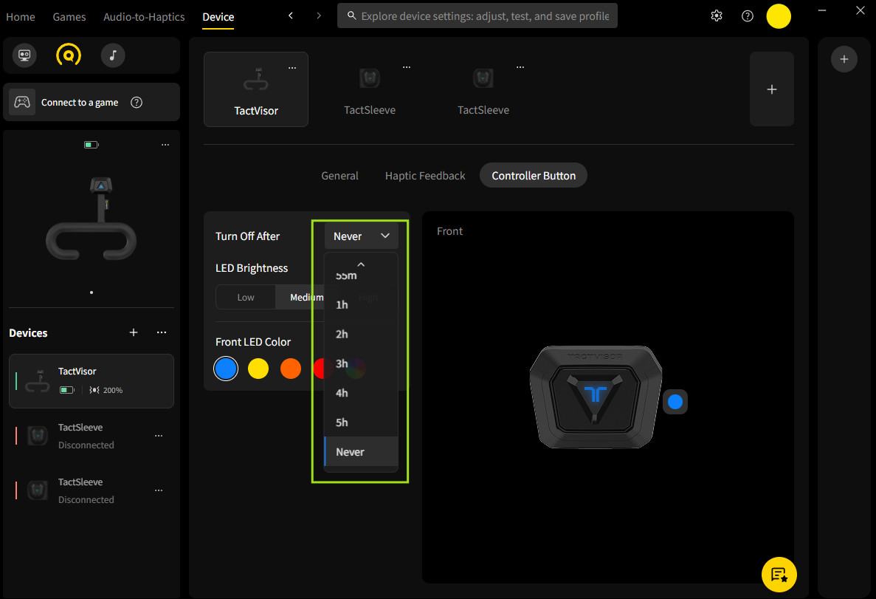
Task: Click the TactVisor device preview image
Action: (92, 218)
